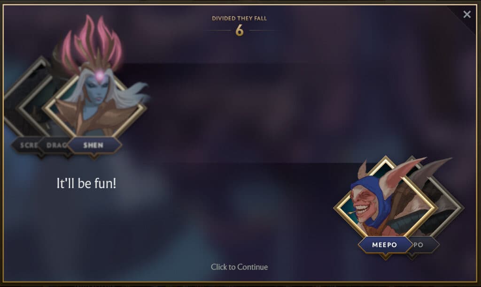The height and width of the screenshot is (287, 481).
Task: Select the partially hidden SCRE name tag
Action: point(27,145)
